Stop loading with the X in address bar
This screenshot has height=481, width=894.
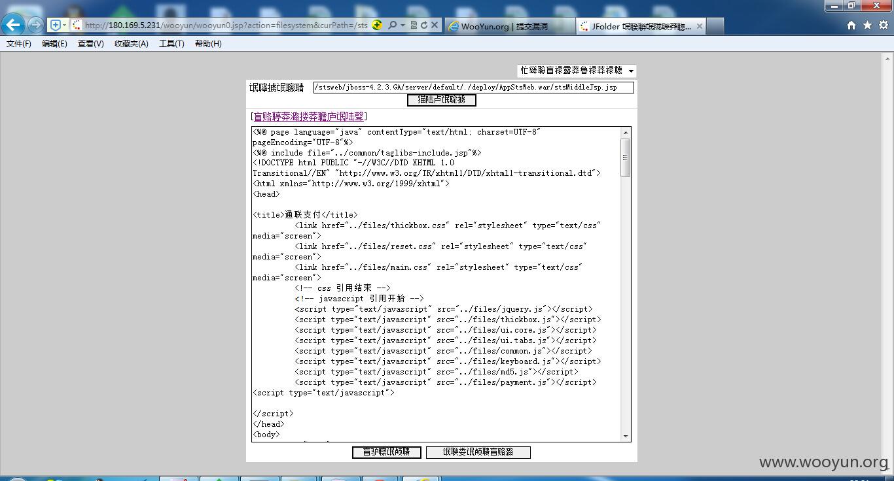[x=434, y=25]
